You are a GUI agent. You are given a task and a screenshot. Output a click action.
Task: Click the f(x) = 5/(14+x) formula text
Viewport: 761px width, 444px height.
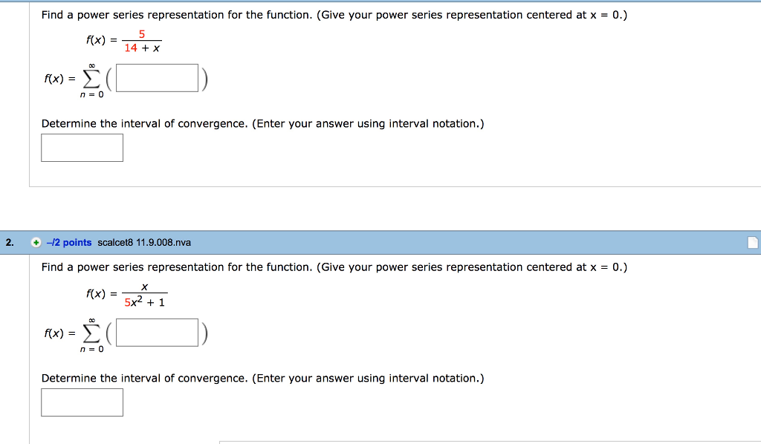[125, 40]
